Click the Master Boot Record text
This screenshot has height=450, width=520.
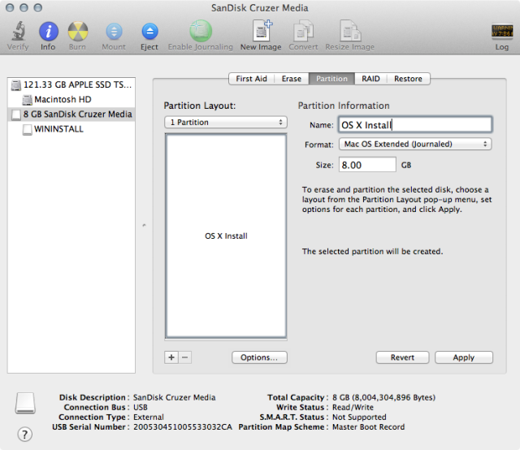pyautogui.click(x=368, y=427)
